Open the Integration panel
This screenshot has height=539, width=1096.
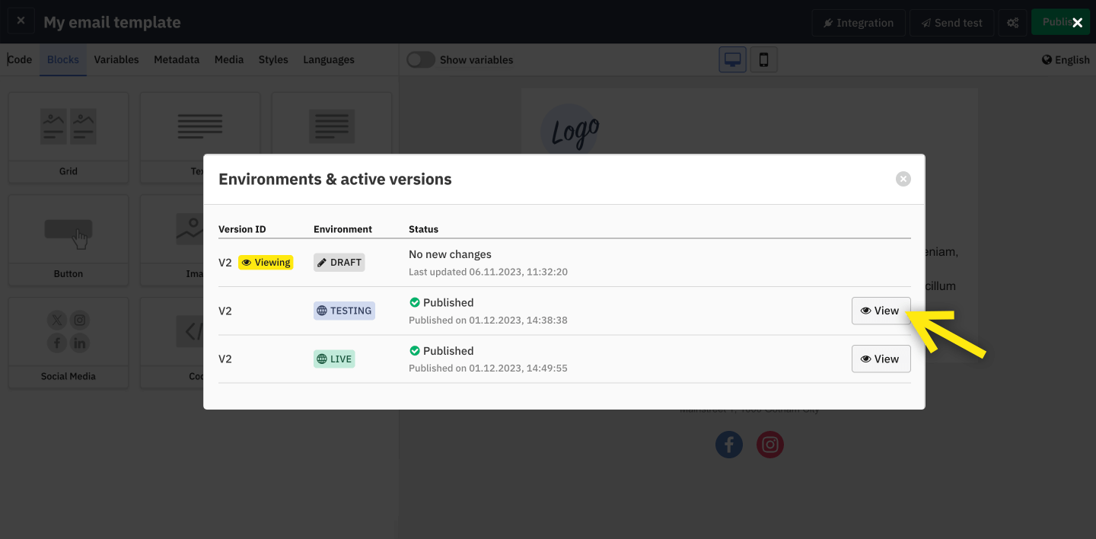[859, 22]
